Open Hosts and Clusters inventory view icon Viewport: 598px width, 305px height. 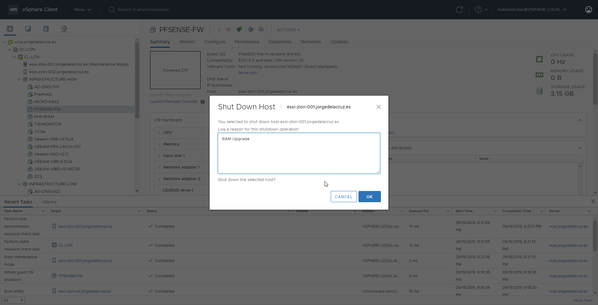pos(10,29)
